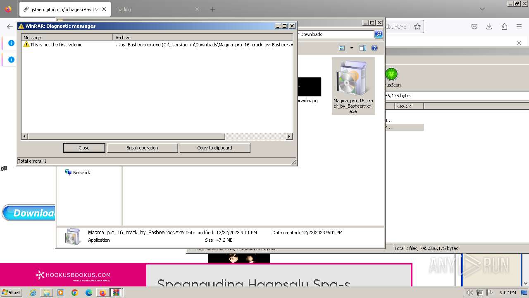Open the Firefox hamburger menu
The height and width of the screenshot is (298, 529).
(x=519, y=26)
